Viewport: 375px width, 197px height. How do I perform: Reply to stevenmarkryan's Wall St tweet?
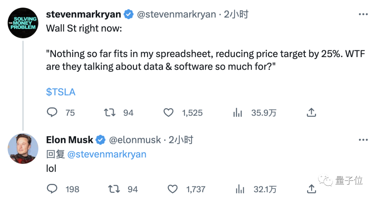pos(52,112)
